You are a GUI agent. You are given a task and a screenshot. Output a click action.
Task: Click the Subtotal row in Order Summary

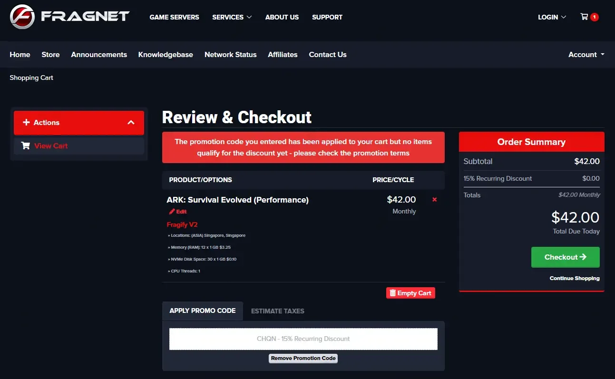tap(532, 162)
